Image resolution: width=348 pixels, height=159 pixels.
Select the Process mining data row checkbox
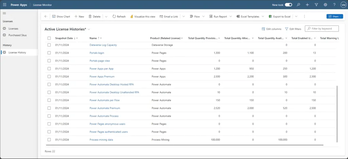49,140
